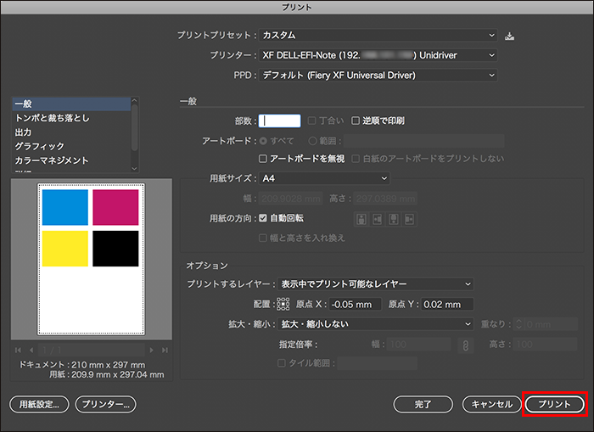Select the last paper orientation icon
Screen dimensions: 594x432
click(410, 219)
